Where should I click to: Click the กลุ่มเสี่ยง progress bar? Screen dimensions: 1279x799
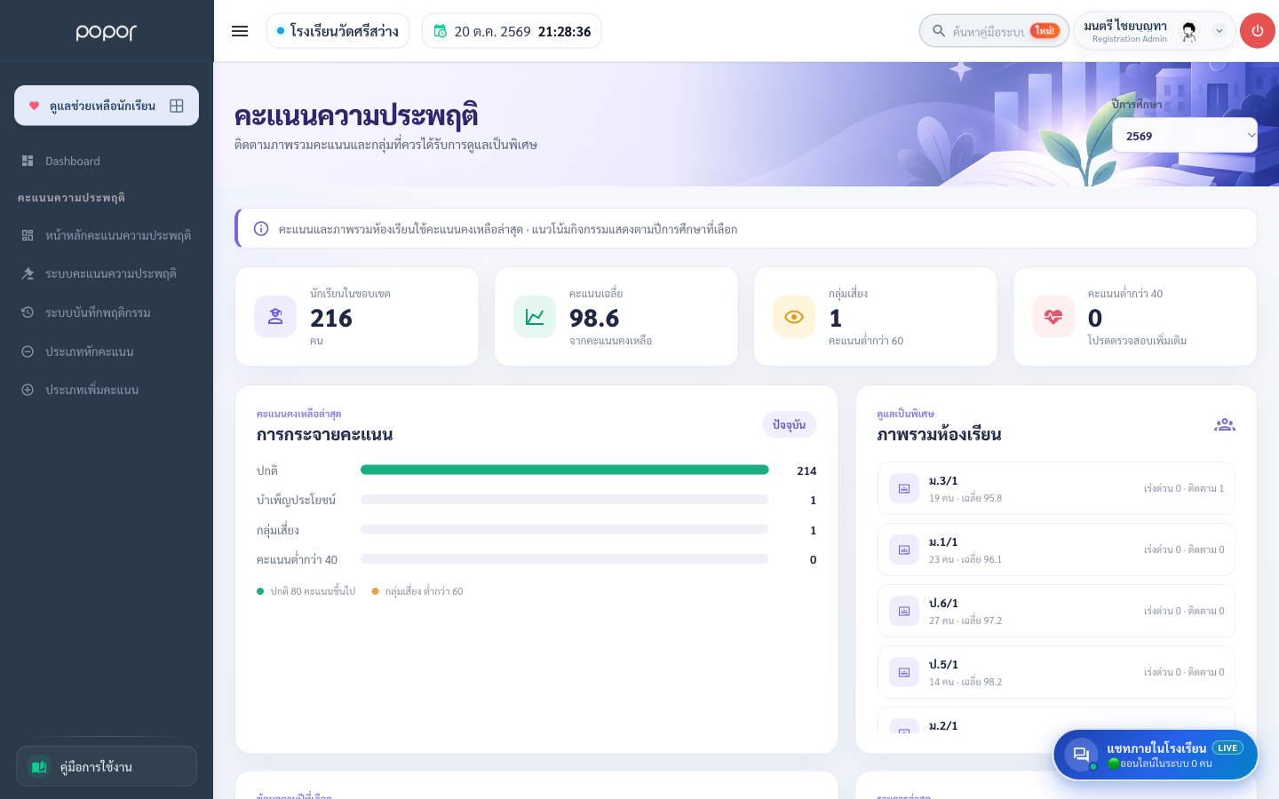[x=564, y=529]
